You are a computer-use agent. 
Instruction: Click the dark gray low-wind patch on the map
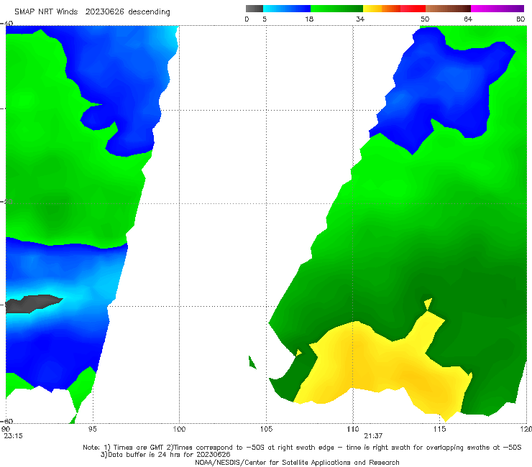click(32, 303)
